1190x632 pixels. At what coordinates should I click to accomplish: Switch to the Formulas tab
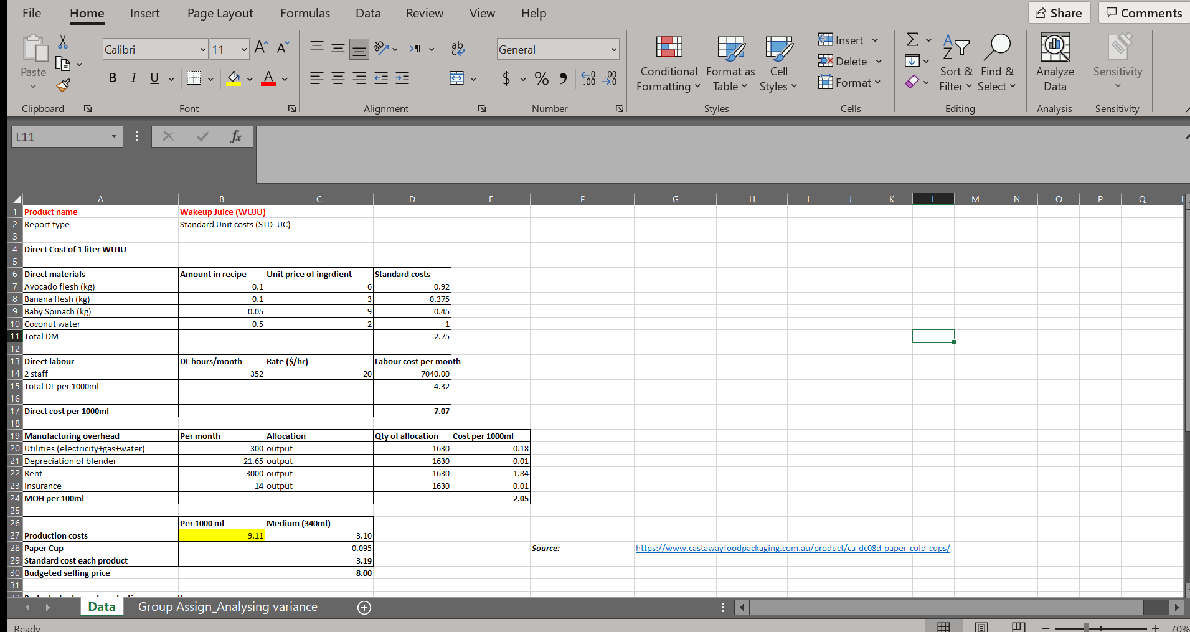point(305,13)
